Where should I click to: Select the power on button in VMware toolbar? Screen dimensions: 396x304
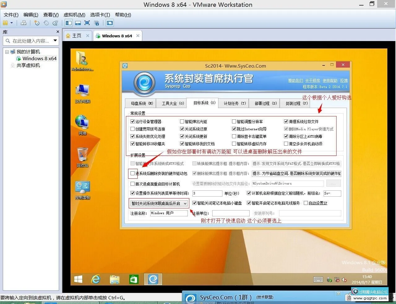(6, 23)
